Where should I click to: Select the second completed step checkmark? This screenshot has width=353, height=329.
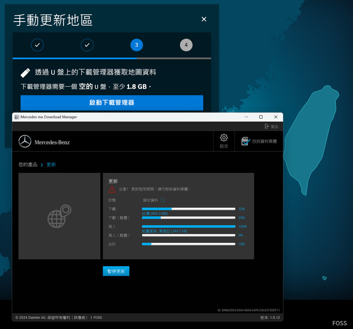[x=87, y=45]
